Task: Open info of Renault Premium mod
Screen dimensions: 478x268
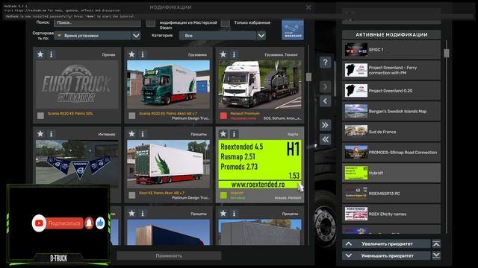Action: (234, 54)
